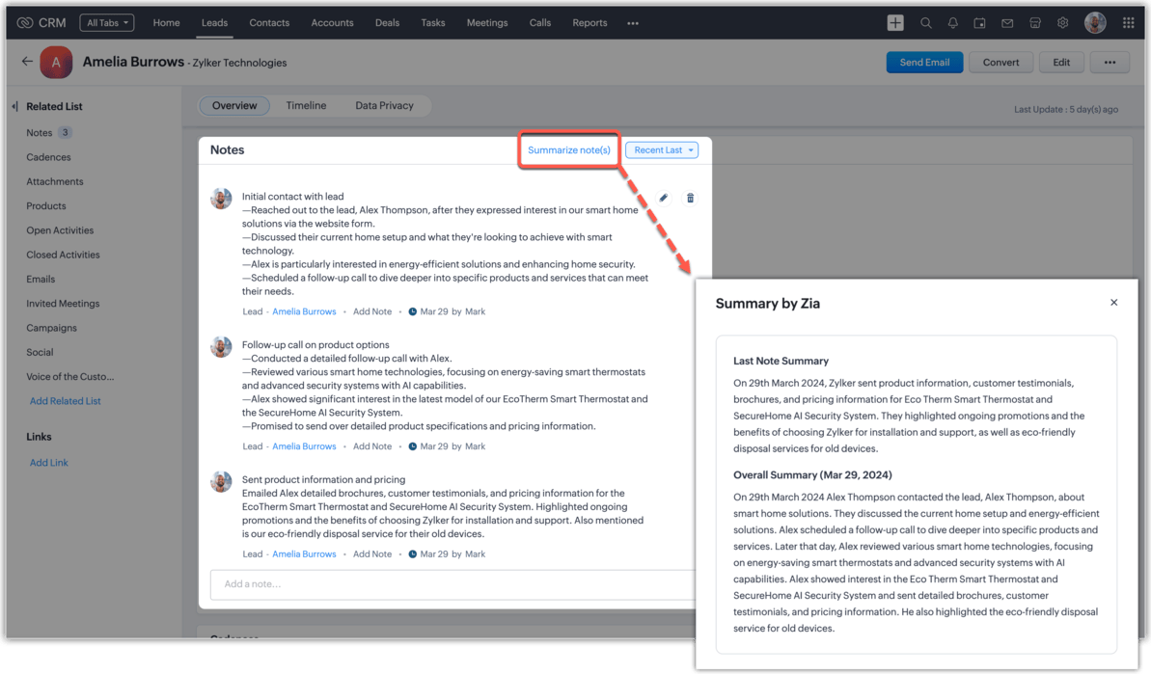
Task: Collapse the Related List sidebar
Action: [x=15, y=106]
